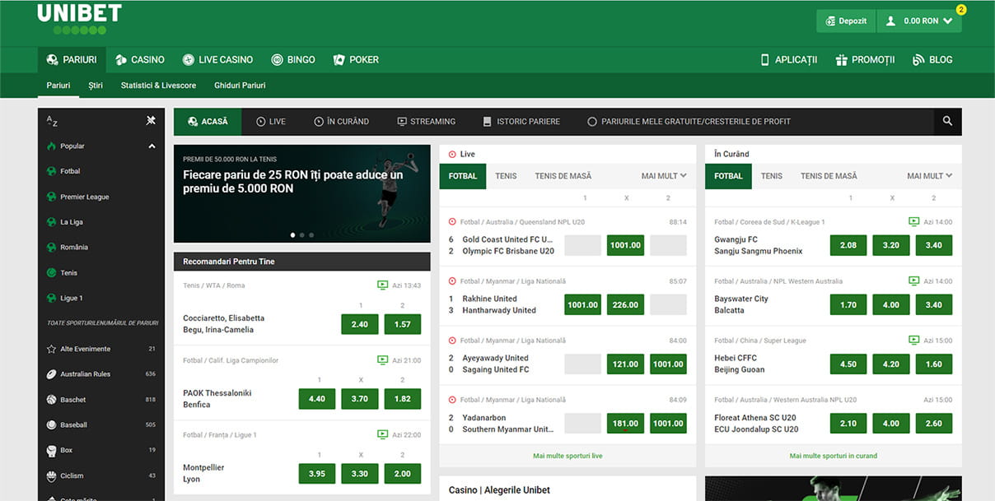Open Gold Coast United vs Olympic FC match
The height and width of the screenshot is (501, 995).
[507, 245]
